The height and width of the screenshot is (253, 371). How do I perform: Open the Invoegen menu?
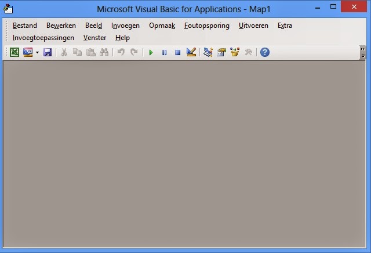click(125, 26)
